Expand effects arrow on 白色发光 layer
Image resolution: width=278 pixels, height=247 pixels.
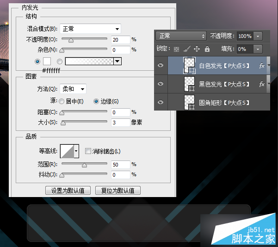pos(268,65)
